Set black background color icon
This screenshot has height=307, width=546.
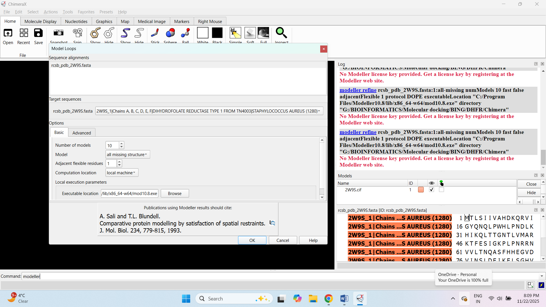click(217, 33)
